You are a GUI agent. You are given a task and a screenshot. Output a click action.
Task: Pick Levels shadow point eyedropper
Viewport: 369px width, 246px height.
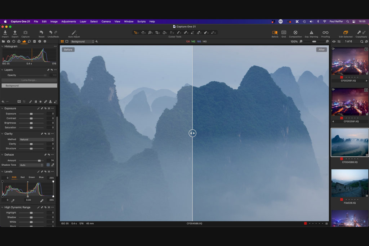[x=13, y=200]
